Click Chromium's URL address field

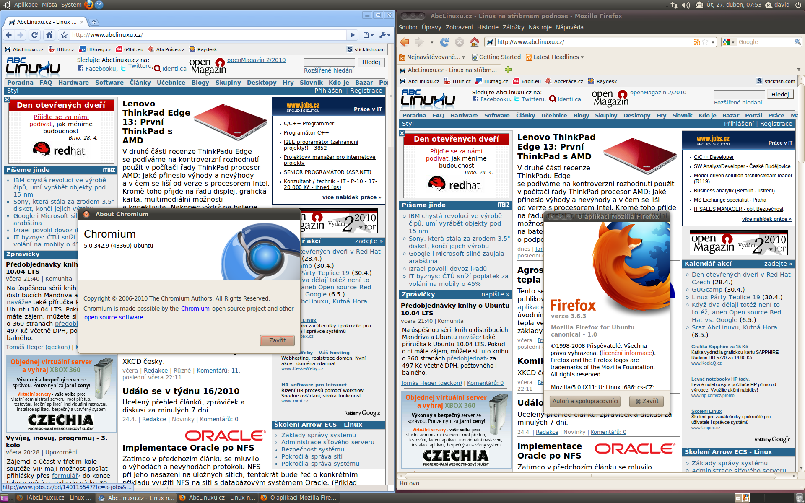[208, 35]
